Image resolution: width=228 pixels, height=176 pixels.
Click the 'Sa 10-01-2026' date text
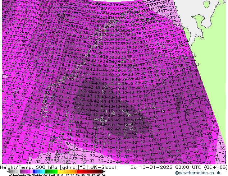pos(152,167)
